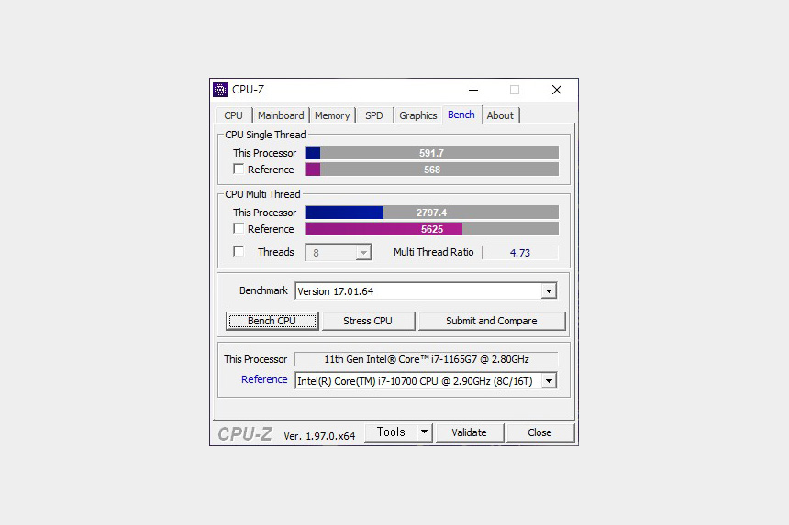Enable Reference checkbox under CPU Single Thread
Screen dimensions: 789x525
[x=239, y=170]
